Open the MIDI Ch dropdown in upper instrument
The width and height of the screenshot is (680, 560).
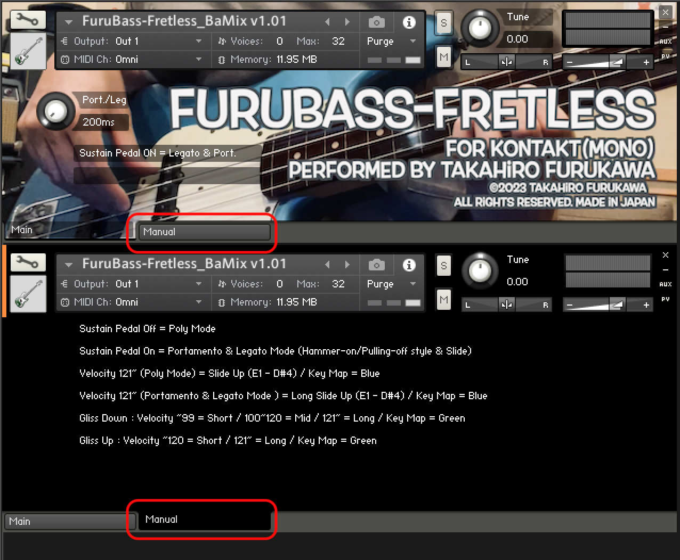(132, 59)
